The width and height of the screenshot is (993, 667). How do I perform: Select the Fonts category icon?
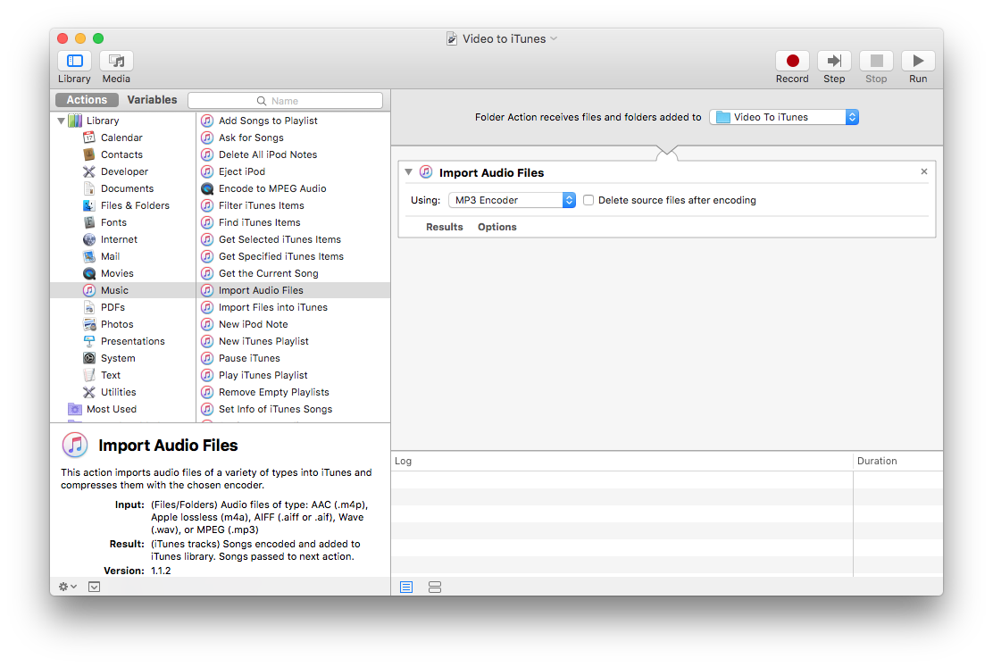(x=89, y=222)
